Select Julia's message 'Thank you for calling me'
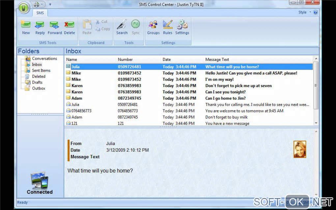The height and width of the screenshot is (210, 336). (188, 104)
